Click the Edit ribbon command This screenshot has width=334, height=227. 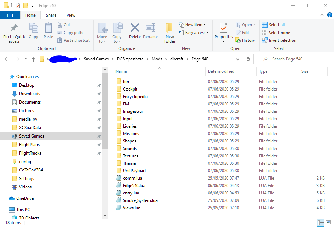[242, 33]
